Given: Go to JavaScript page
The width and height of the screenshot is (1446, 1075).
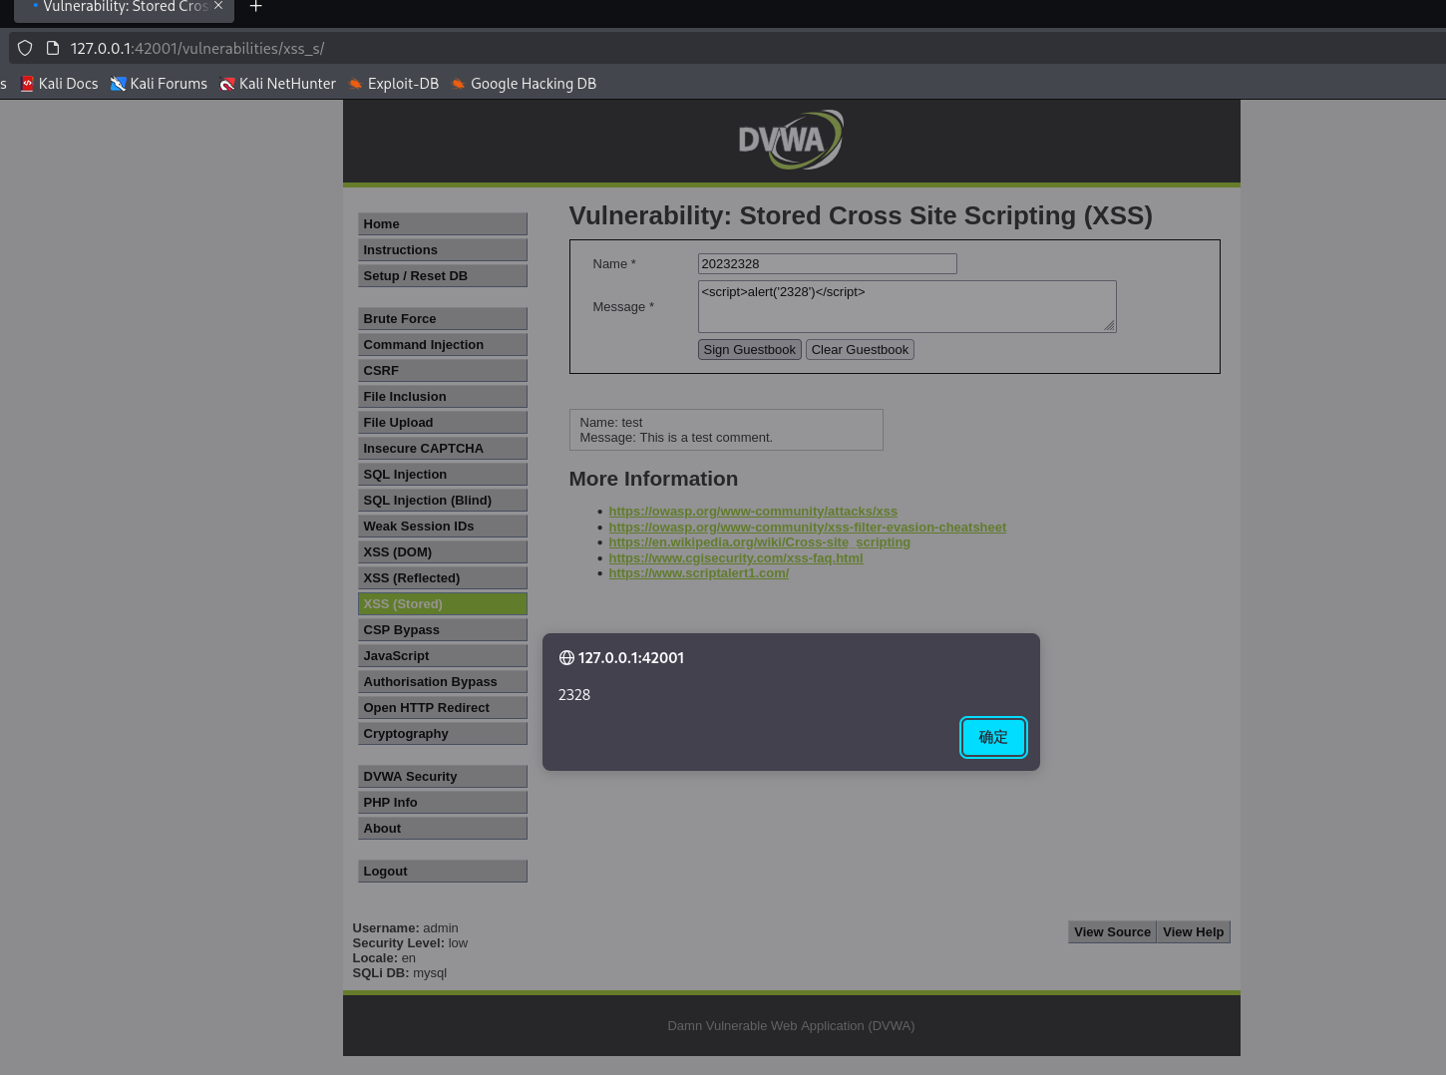Looking at the screenshot, I should tap(442, 655).
